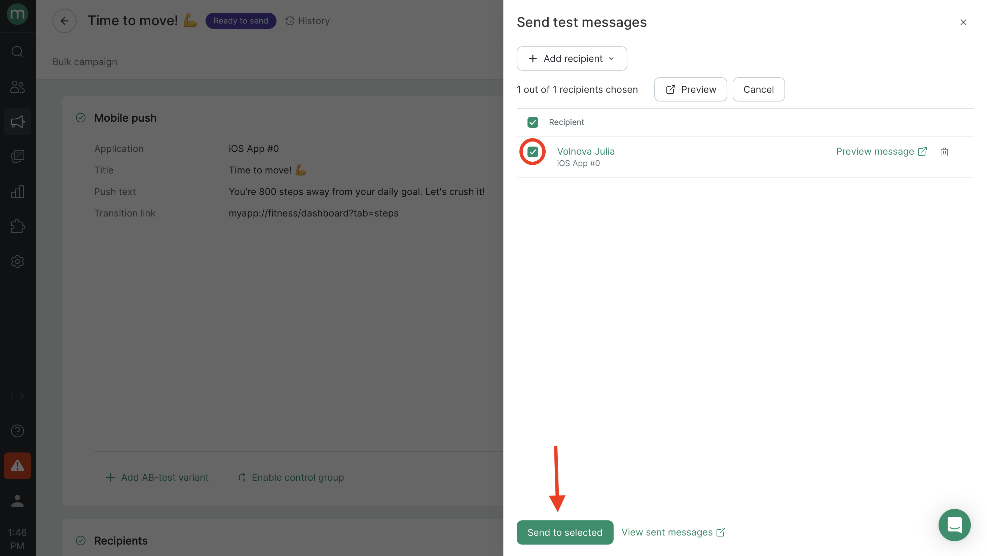Click the Cancel button
Image resolution: width=987 pixels, height=556 pixels.
[758, 90]
